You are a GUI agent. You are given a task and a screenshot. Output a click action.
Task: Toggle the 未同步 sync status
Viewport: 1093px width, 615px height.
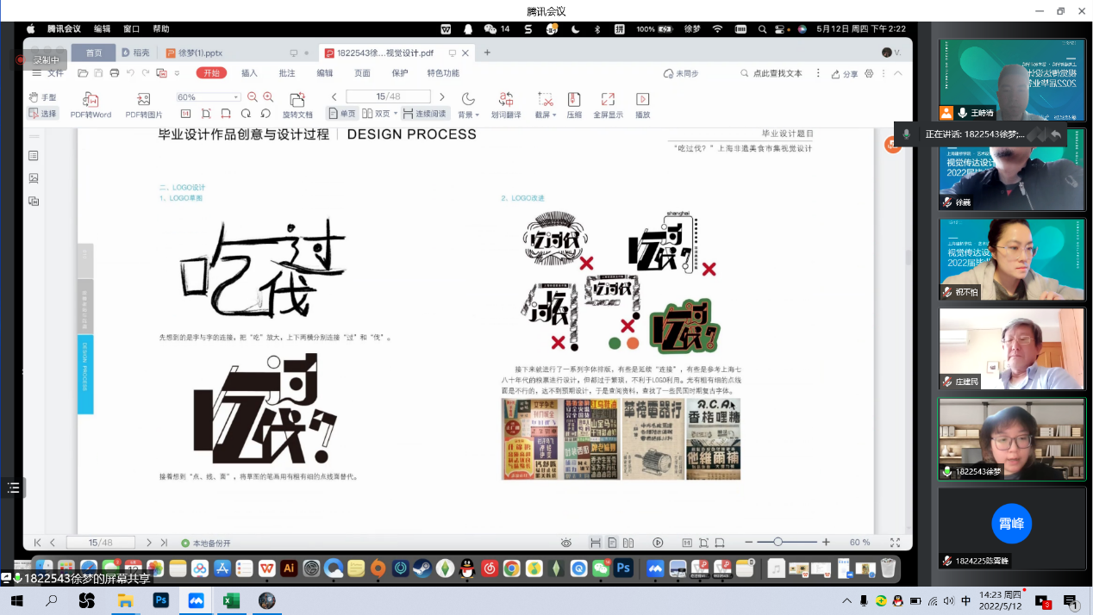coord(681,74)
